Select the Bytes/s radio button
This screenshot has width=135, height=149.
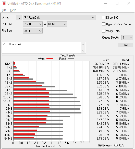(100, 145)
